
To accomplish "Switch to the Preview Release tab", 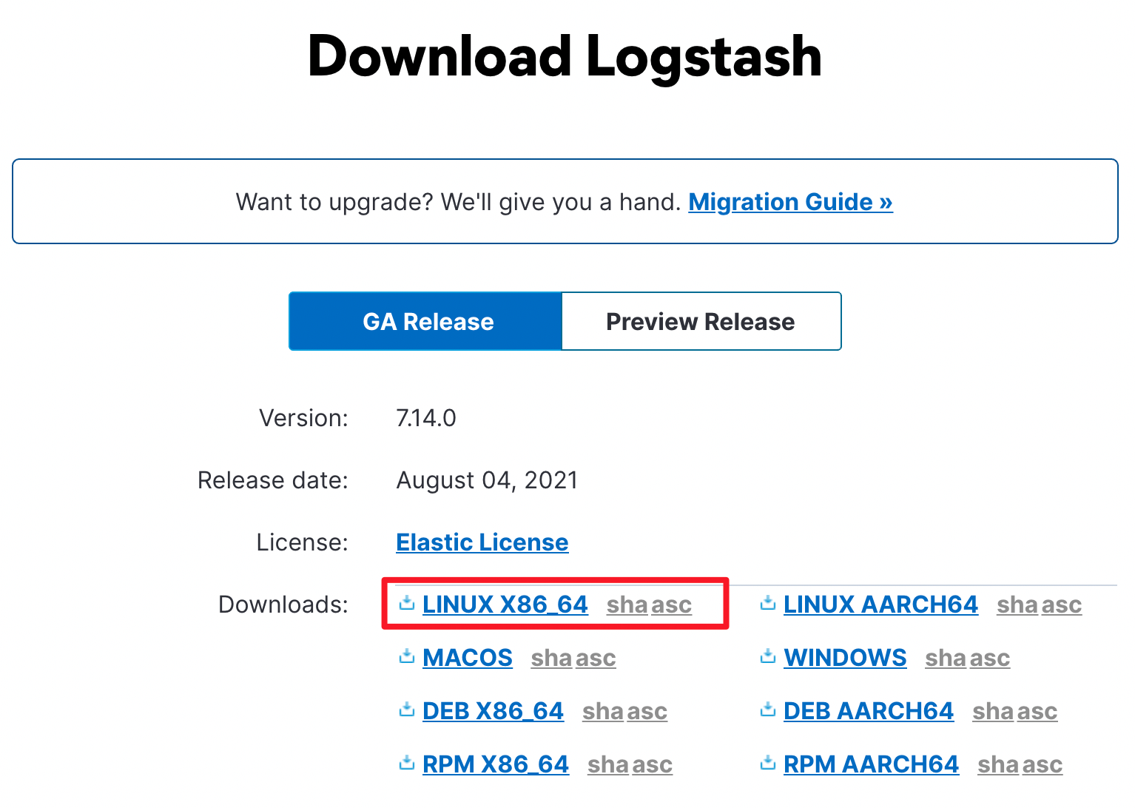I will (701, 321).
